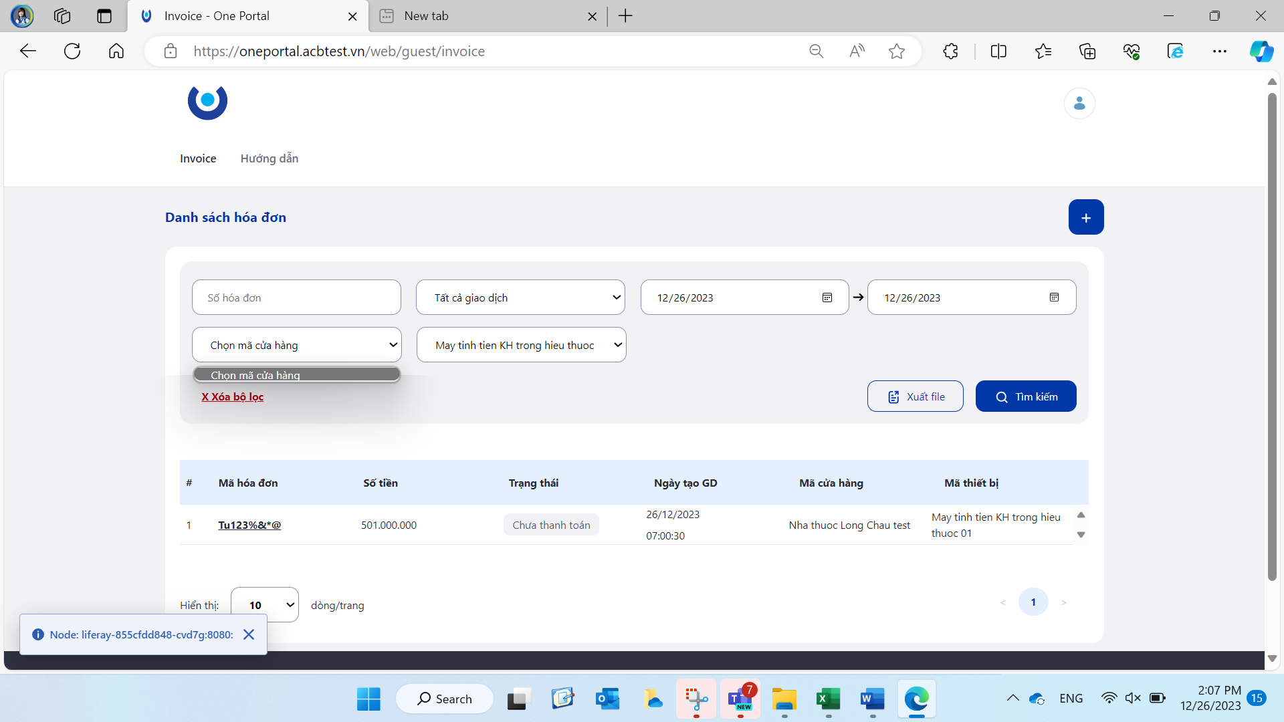
Task: Click the Số hóa đơn input field
Action: click(x=296, y=297)
